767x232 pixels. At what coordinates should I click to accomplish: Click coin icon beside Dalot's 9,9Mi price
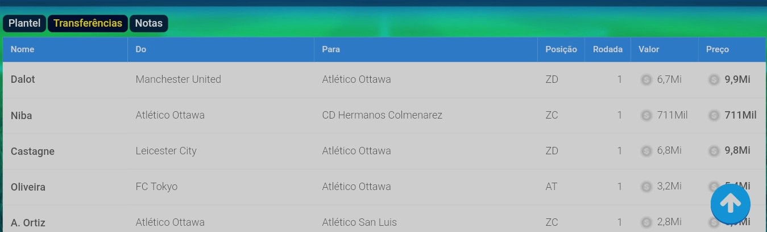pyautogui.click(x=714, y=80)
